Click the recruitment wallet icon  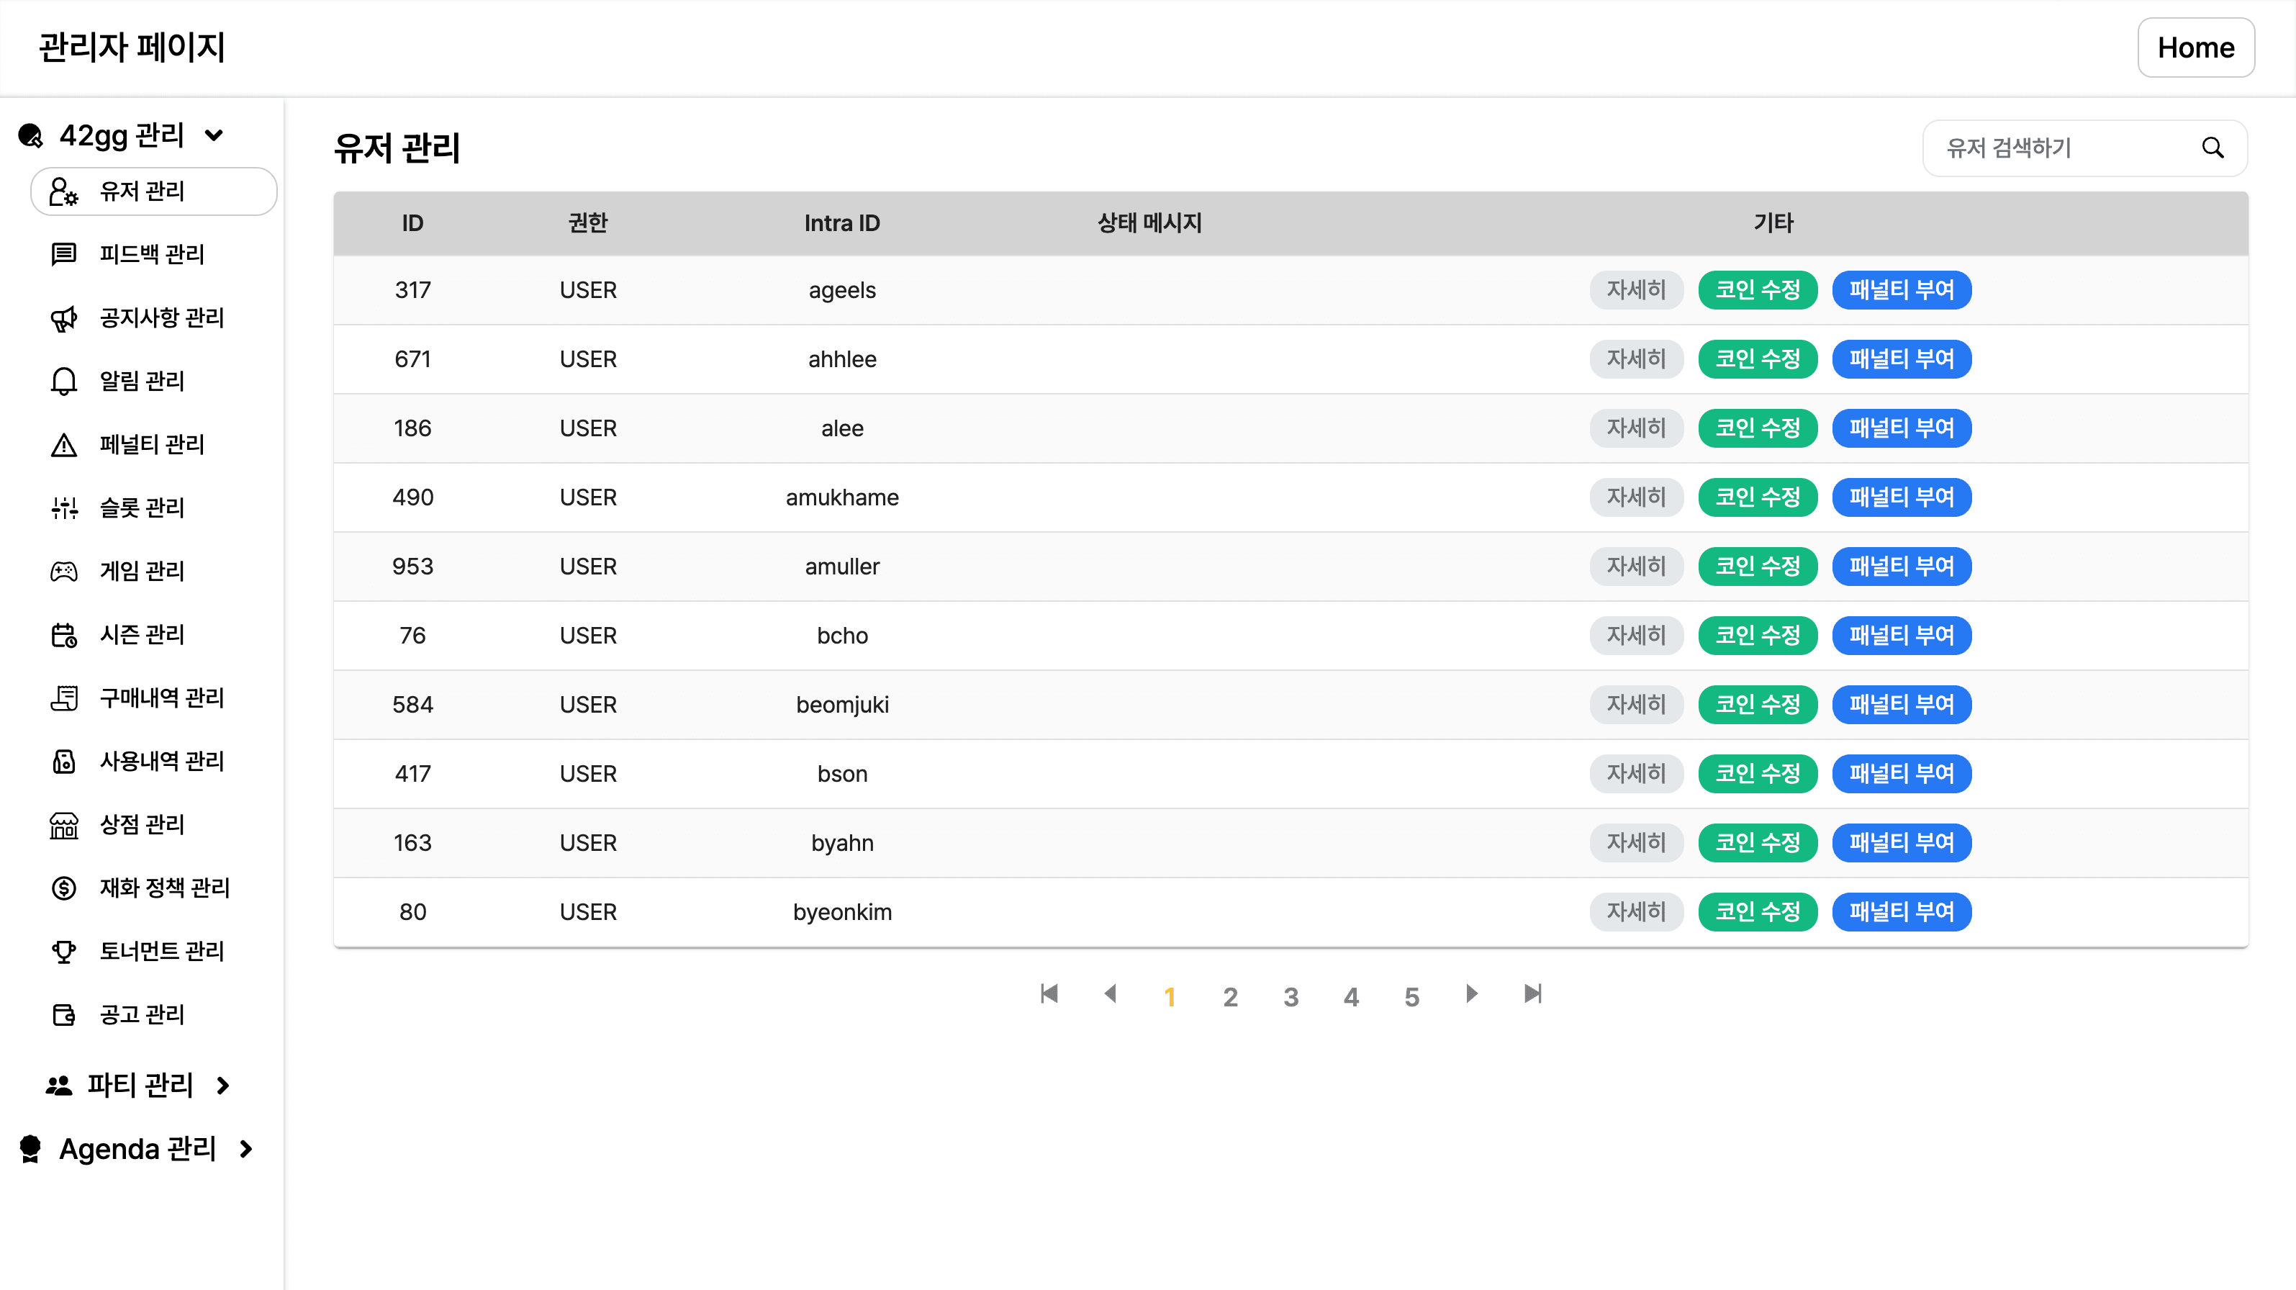pos(63,1014)
